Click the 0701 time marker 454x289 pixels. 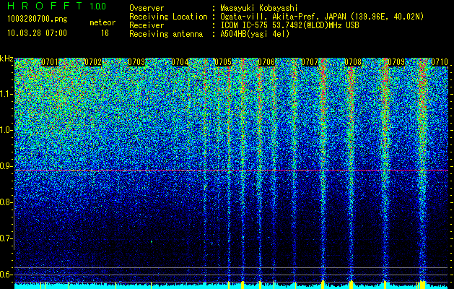tap(50, 62)
